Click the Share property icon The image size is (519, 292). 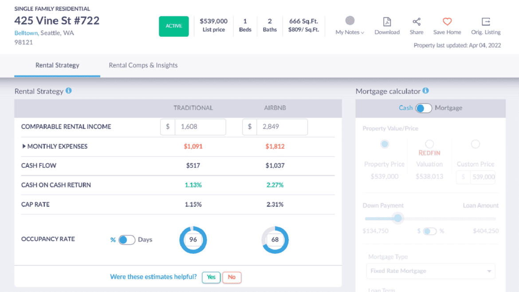pyautogui.click(x=416, y=21)
